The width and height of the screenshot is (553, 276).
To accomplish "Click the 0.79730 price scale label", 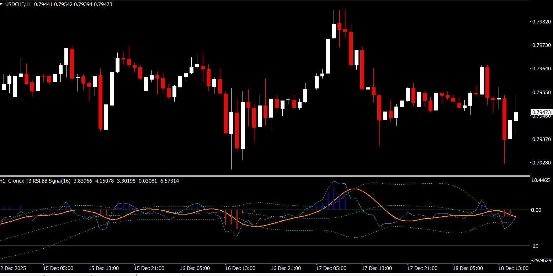I will click(x=541, y=45).
